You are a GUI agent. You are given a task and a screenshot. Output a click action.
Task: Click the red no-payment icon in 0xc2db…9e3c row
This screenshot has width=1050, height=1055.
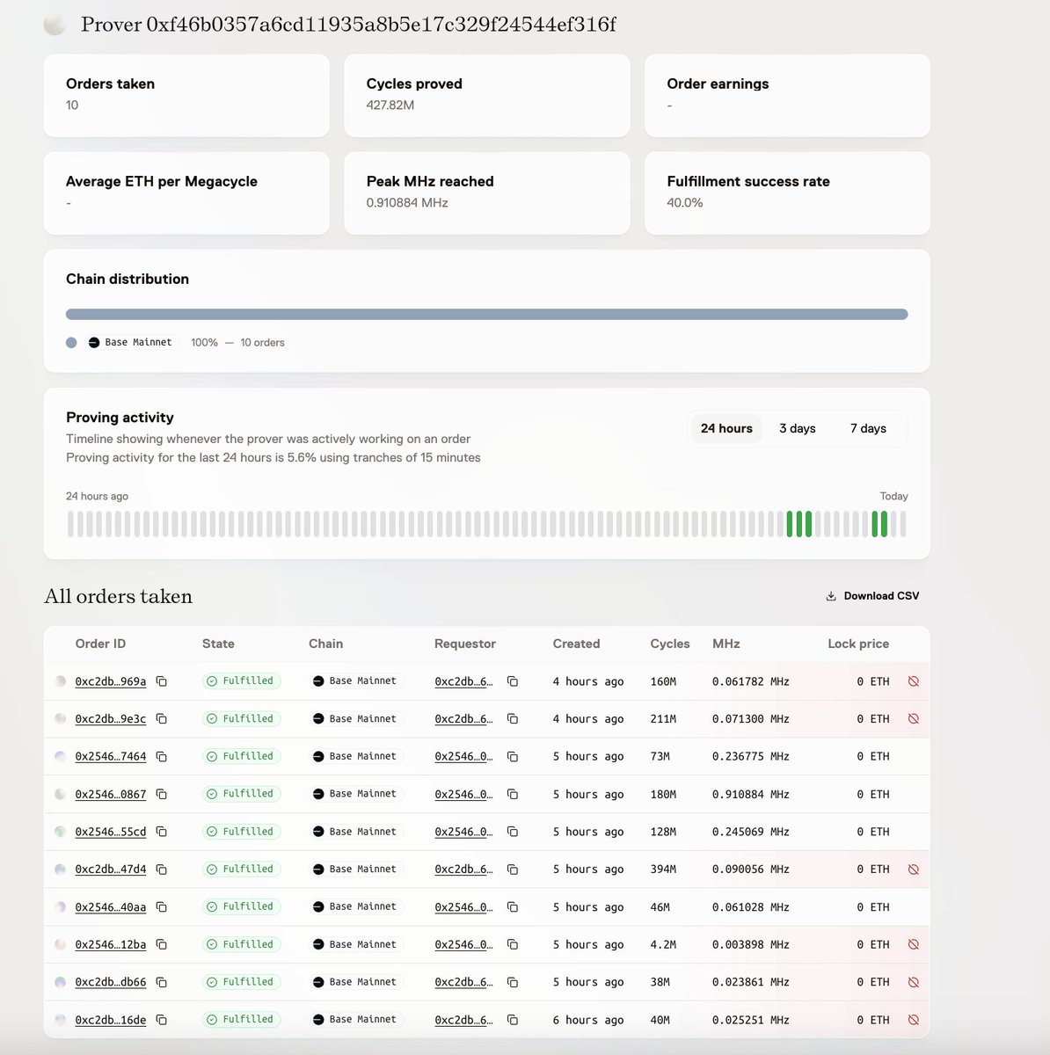pos(914,718)
